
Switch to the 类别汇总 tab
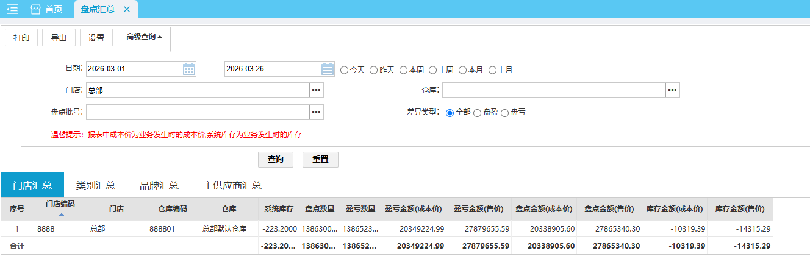tap(95, 185)
